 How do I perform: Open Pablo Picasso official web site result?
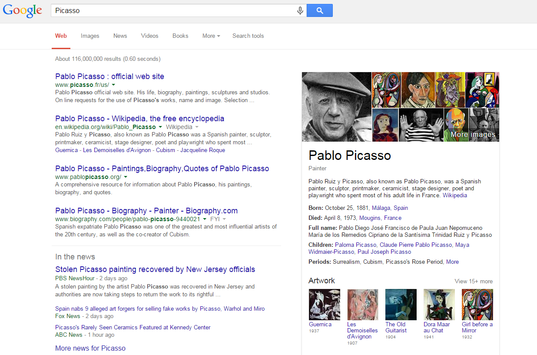(109, 76)
